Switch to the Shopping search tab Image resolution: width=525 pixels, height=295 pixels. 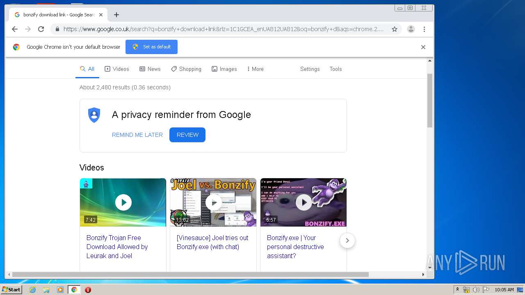[x=186, y=69]
